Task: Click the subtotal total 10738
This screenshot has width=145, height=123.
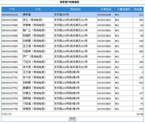Action: 140,114
